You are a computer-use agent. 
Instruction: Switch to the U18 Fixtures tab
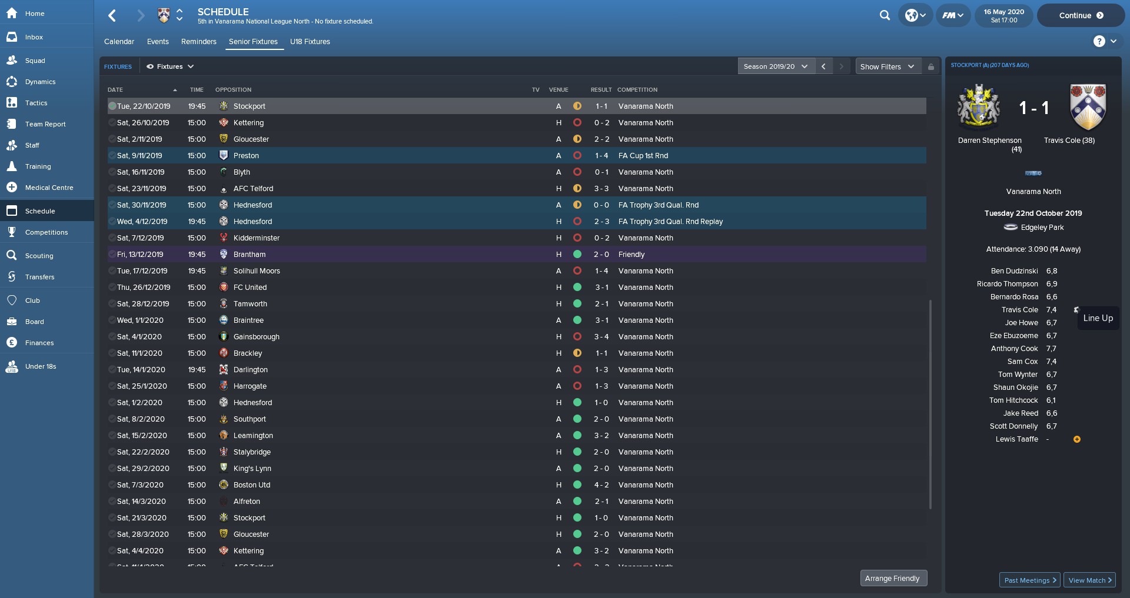(x=310, y=42)
